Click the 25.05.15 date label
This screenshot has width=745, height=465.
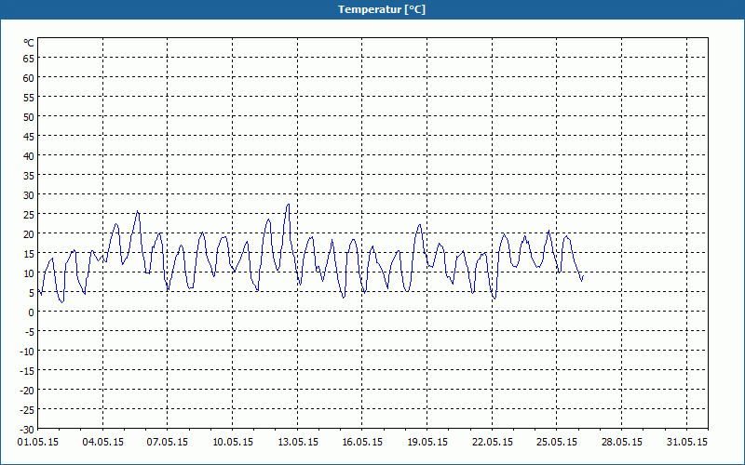(557, 442)
